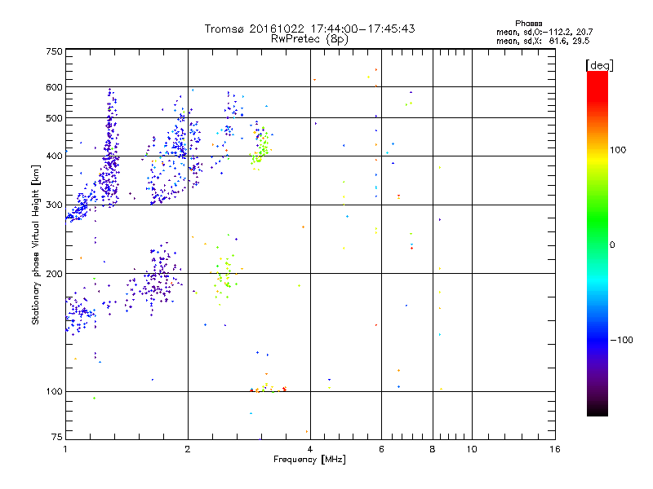The width and height of the screenshot is (653, 489).
Task: Click the blue colorbar region near -100
Action: click(597, 340)
